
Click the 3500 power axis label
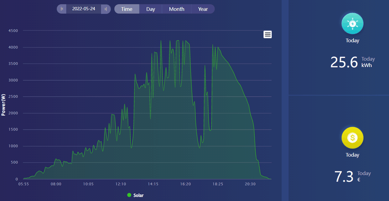[x=13, y=64]
